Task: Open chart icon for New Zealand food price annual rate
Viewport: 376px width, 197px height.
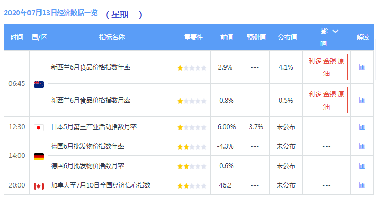Action: pyautogui.click(x=362, y=67)
